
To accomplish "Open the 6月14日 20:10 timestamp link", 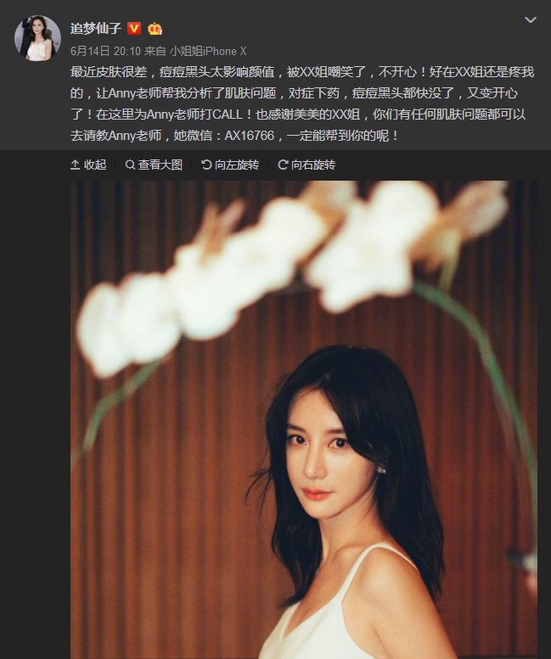I will [x=105, y=51].
